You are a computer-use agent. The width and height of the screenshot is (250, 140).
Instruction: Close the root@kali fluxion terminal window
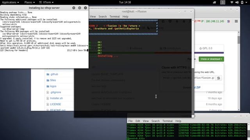pyautogui.click(x=191, y=11)
